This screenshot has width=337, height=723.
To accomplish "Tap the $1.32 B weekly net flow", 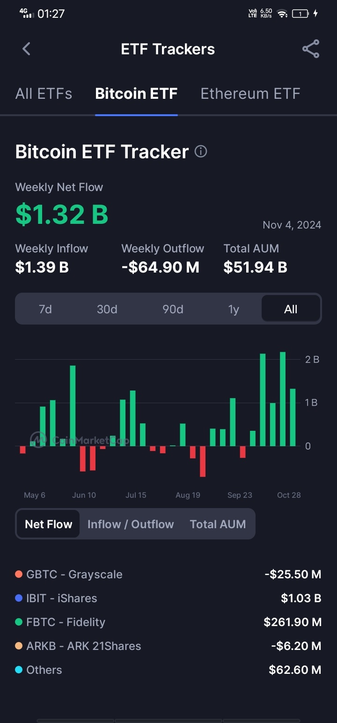I will click(x=62, y=214).
